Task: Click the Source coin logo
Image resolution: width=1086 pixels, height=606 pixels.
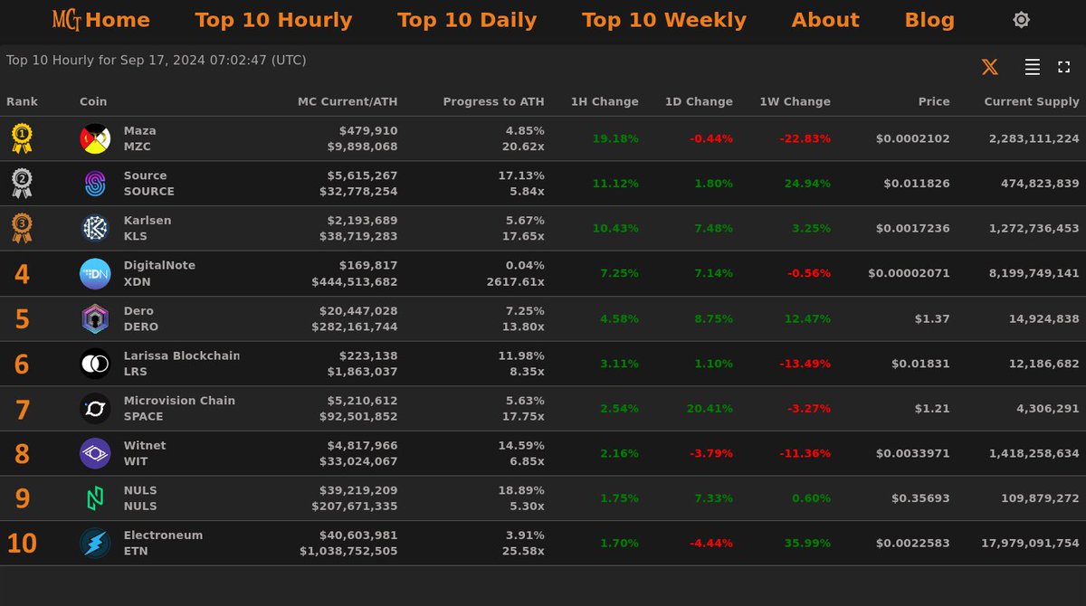Action: pyautogui.click(x=95, y=184)
